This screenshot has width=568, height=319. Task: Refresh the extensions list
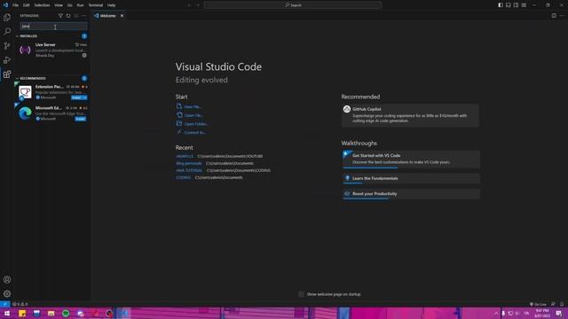68,16
